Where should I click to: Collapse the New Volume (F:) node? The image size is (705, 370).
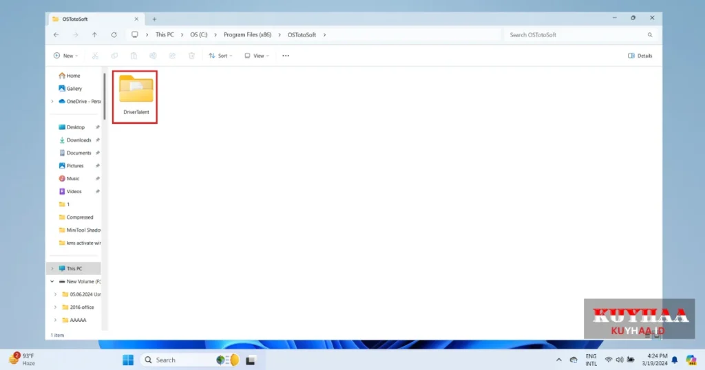52,281
